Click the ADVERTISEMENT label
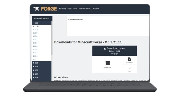184x103 pixels. coord(75,20)
